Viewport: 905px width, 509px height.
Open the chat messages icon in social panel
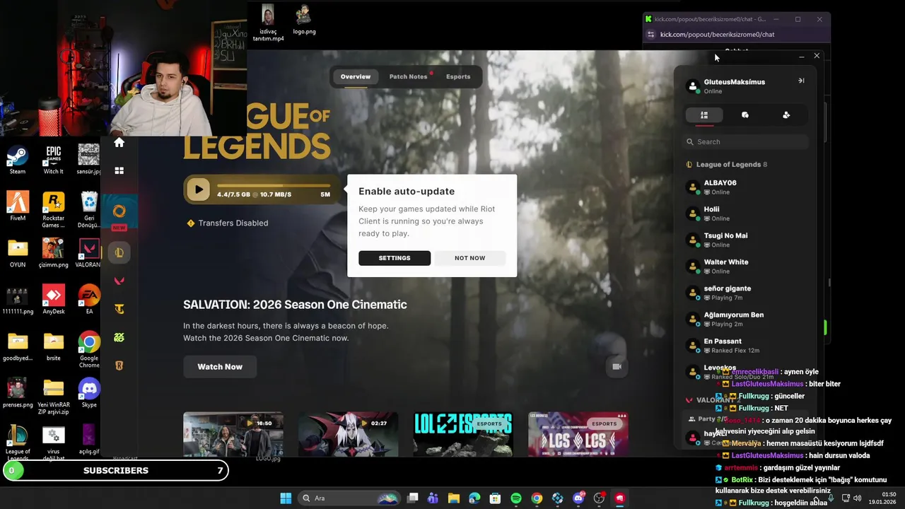click(745, 115)
